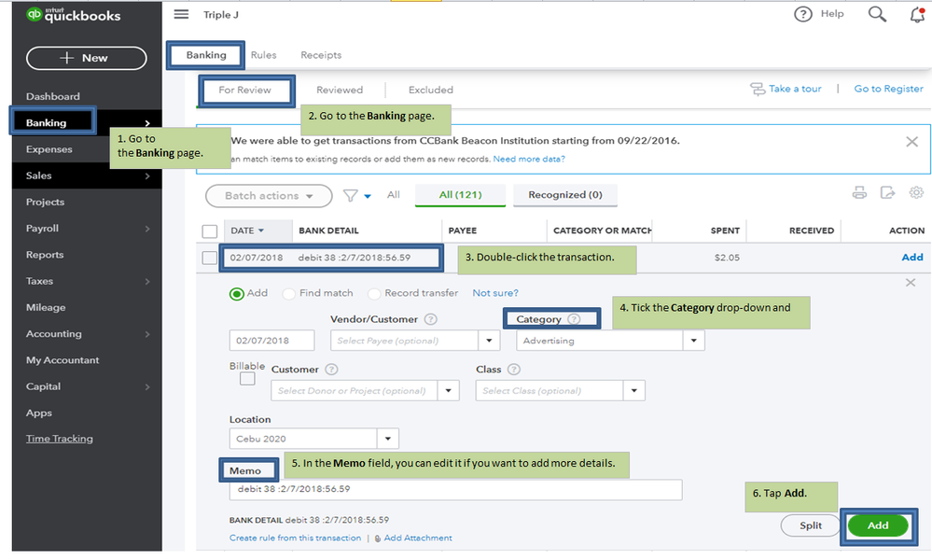Open the filter funnel icon

tap(351, 196)
